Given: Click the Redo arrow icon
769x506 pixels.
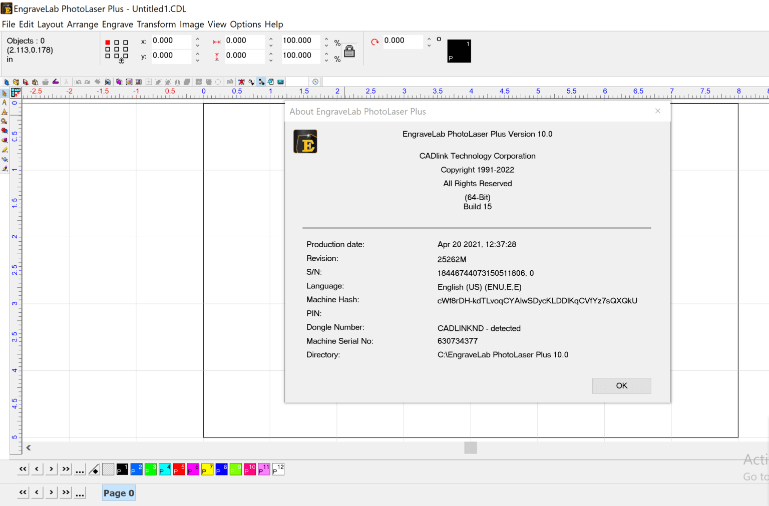Looking at the screenshot, I should tap(87, 82).
